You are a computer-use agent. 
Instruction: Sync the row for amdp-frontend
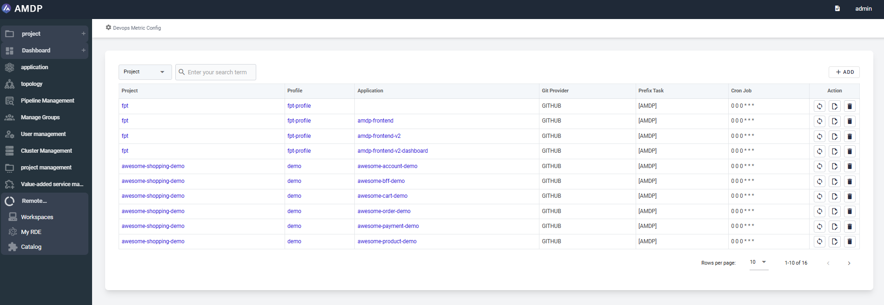coord(819,121)
